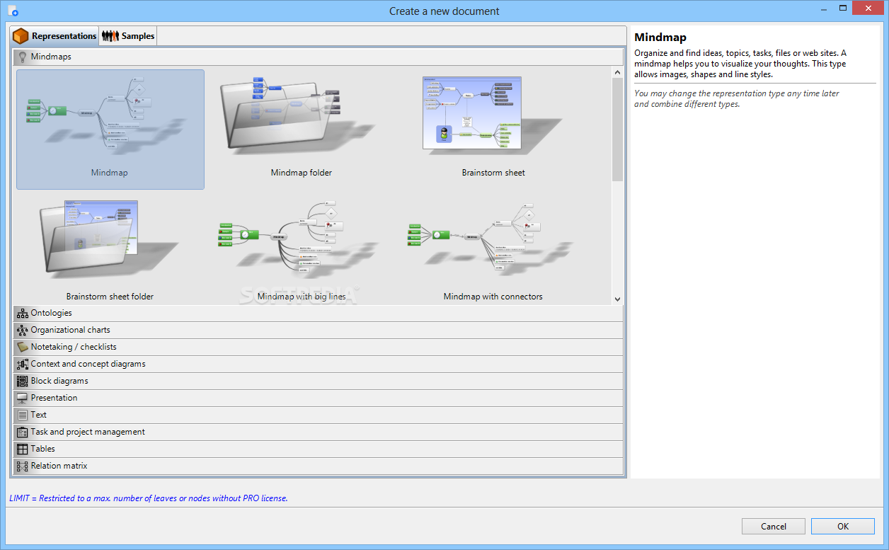
Task: Click the Text category icon
Action: click(x=23, y=415)
